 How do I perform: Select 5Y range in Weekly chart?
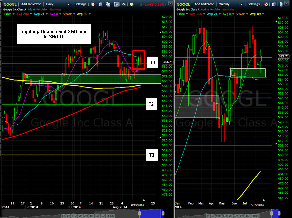208,216
